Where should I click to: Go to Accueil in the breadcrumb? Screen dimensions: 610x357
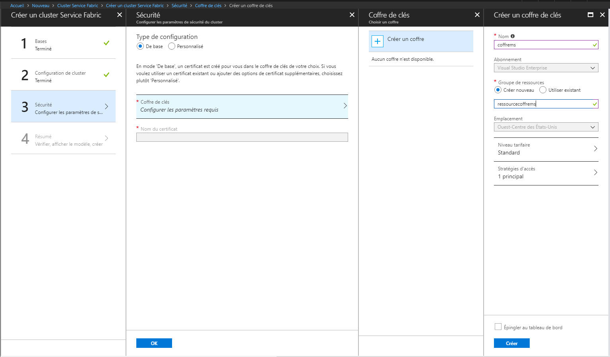(17, 6)
